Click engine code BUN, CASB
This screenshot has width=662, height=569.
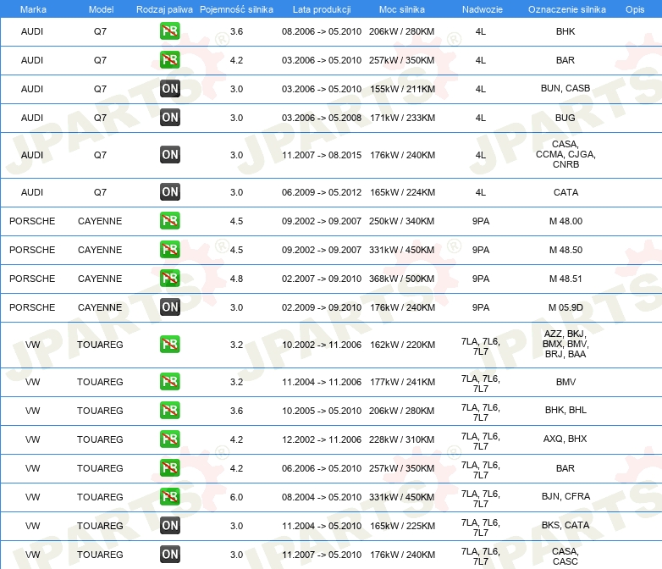pyautogui.click(x=565, y=88)
